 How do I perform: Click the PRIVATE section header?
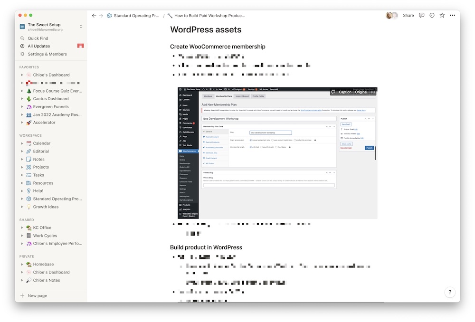(27, 256)
